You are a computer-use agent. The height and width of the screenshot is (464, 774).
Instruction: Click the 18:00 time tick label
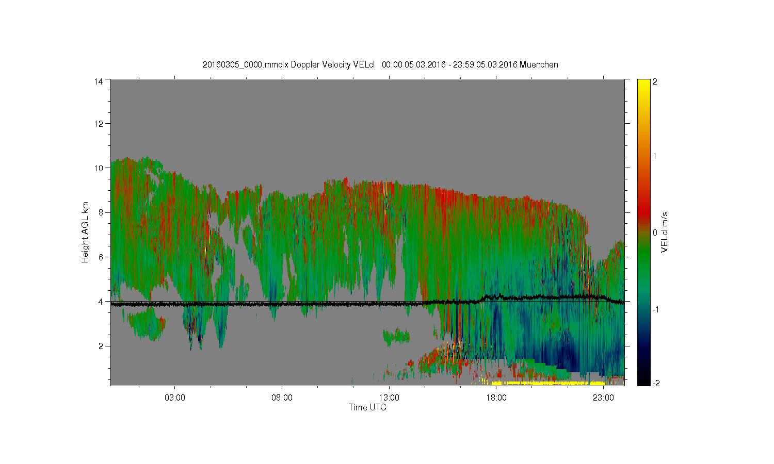pos(496,398)
